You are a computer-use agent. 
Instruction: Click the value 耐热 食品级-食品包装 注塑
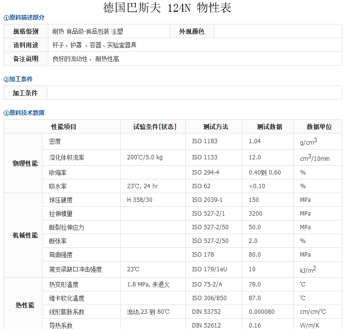click(x=87, y=31)
